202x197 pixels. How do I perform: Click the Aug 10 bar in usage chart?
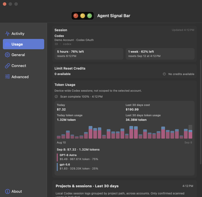[59, 137]
